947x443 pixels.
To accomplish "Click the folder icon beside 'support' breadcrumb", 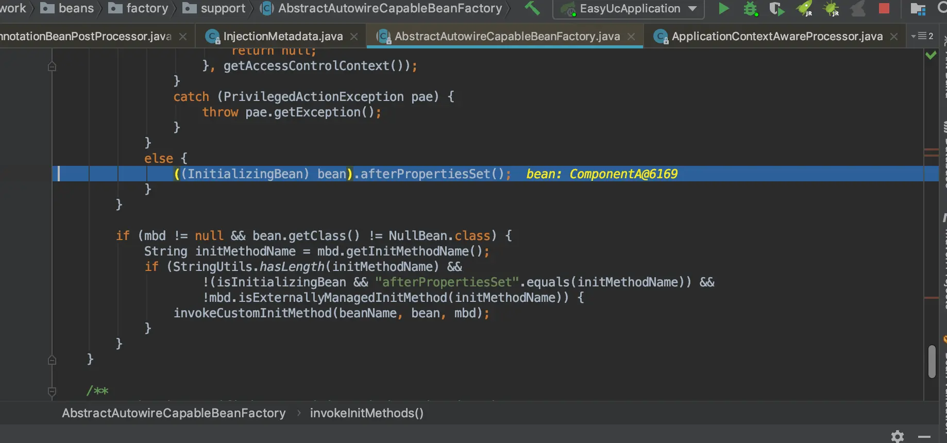I will coord(190,8).
